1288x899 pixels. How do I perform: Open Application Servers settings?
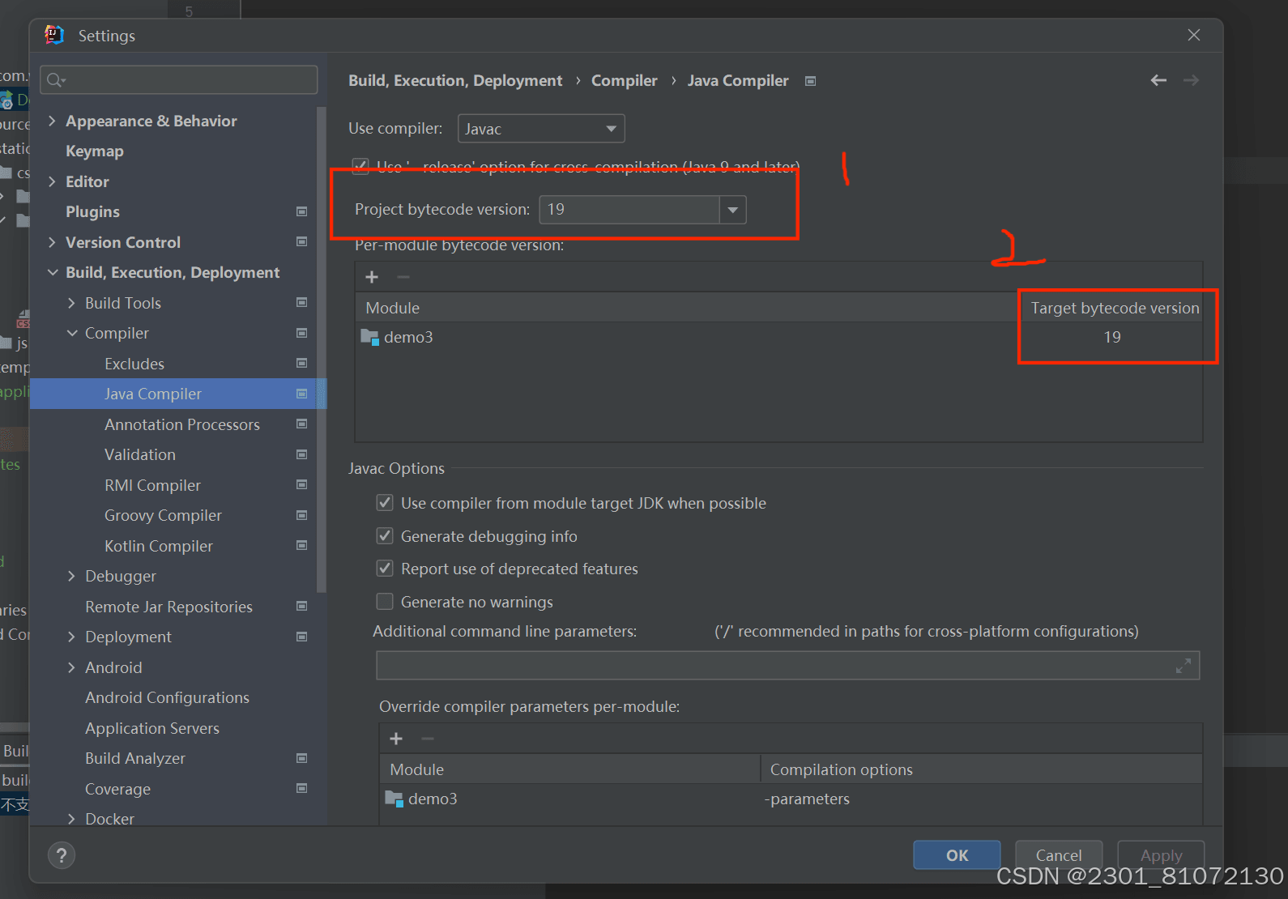pyautogui.click(x=152, y=728)
